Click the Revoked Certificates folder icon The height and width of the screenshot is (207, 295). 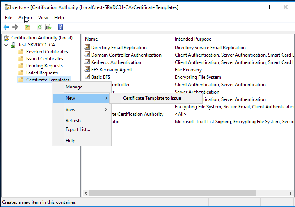(21, 52)
